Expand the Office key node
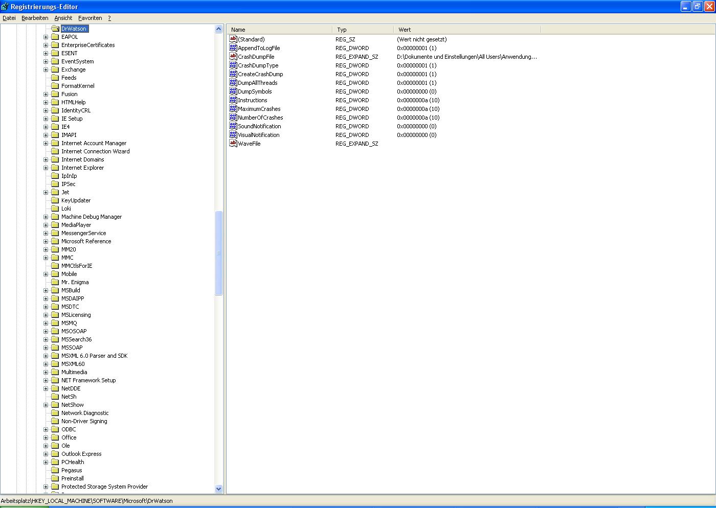This screenshot has width=716, height=508. 46,437
